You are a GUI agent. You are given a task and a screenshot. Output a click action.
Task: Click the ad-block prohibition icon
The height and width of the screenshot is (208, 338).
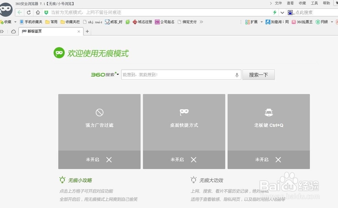pyautogui.click(x=99, y=112)
